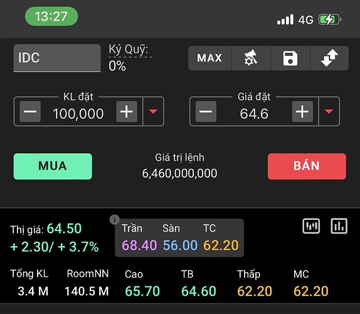
Task: Select the Trần ceiling price 68.40
Action: [x=139, y=245]
